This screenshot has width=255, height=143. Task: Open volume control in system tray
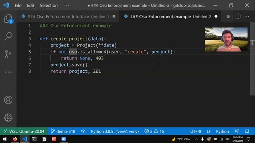tap(228, 139)
